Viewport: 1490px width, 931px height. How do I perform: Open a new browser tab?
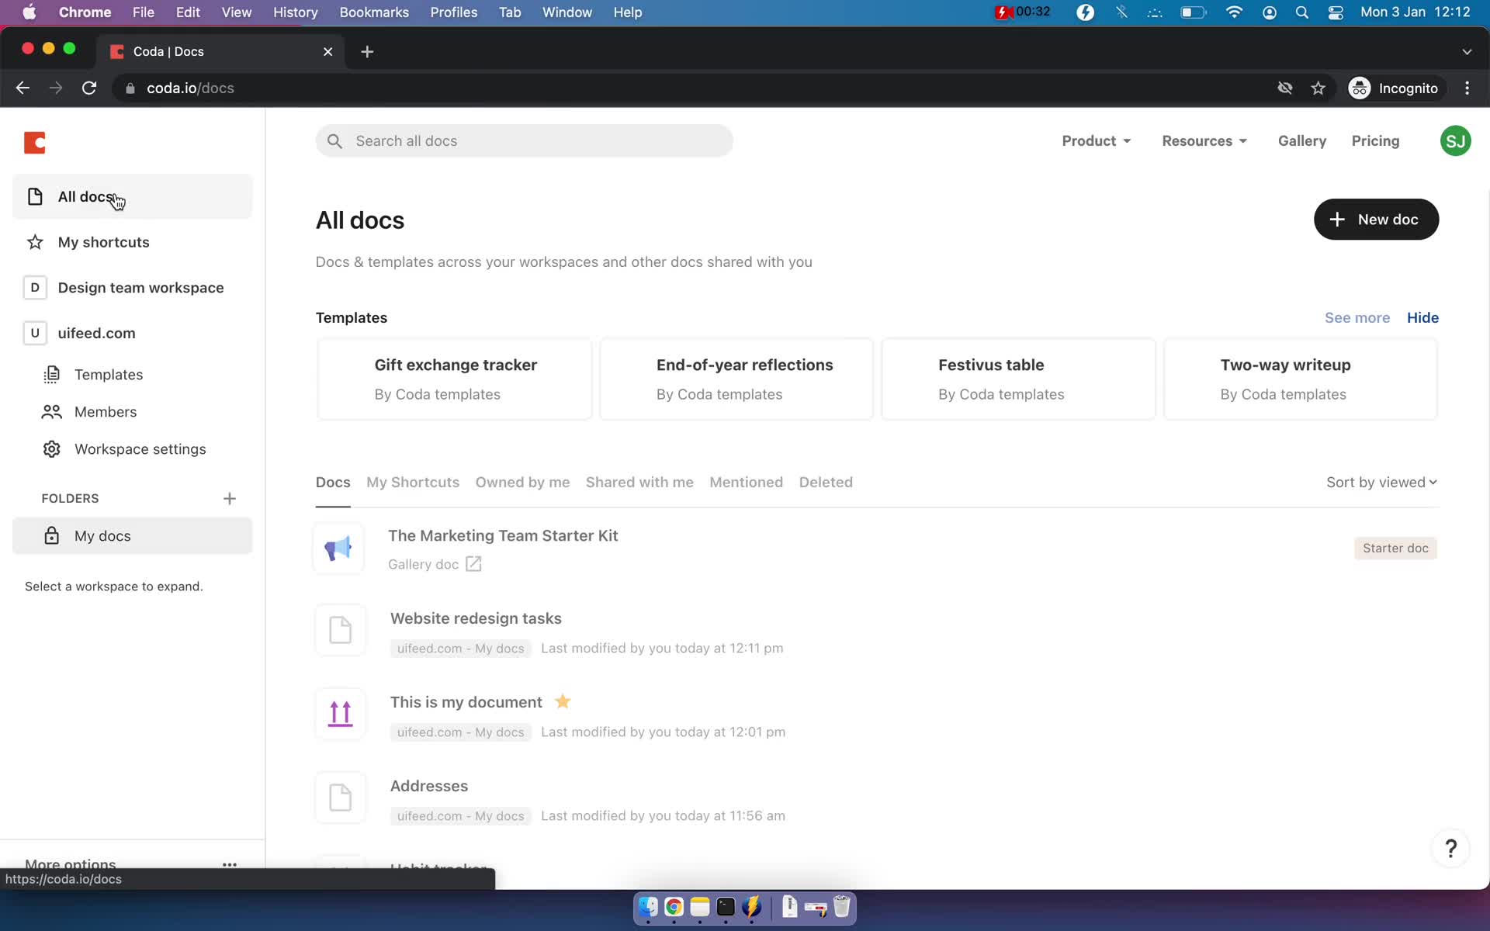(367, 51)
